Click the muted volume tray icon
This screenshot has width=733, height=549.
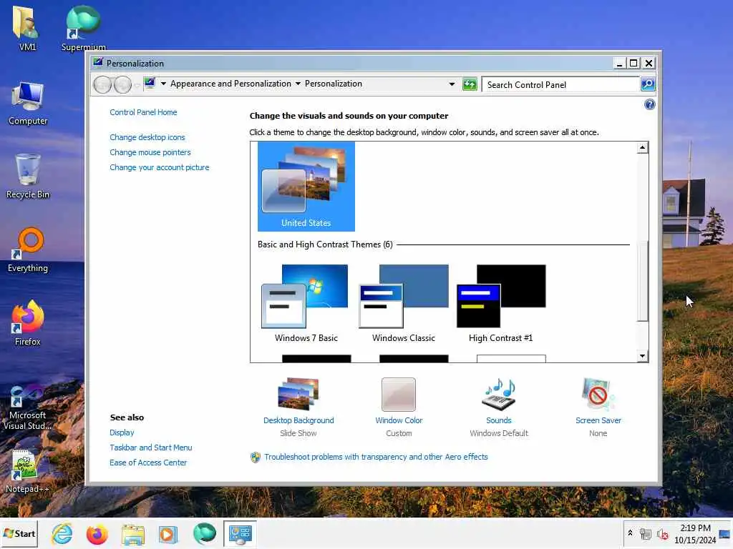(x=662, y=534)
